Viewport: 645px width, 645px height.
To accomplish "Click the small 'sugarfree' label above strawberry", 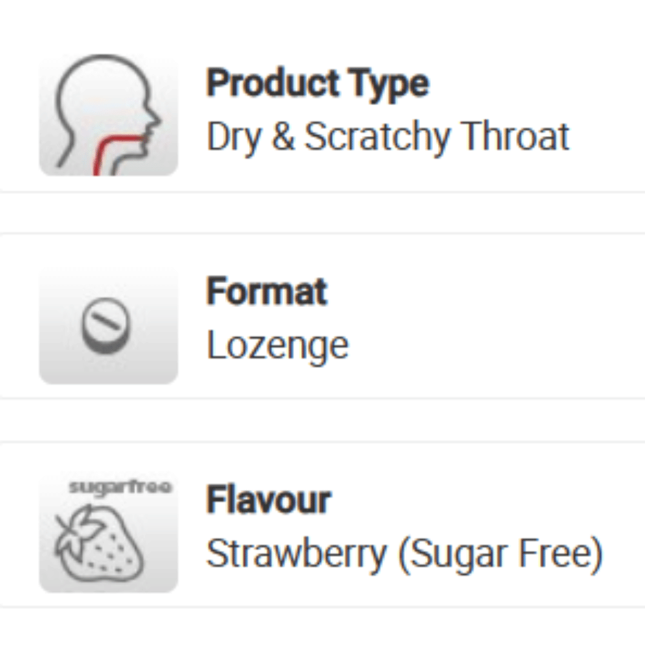I will point(120,487).
